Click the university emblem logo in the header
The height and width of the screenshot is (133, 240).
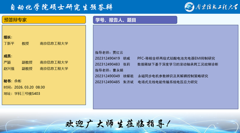(x=190, y=7)
